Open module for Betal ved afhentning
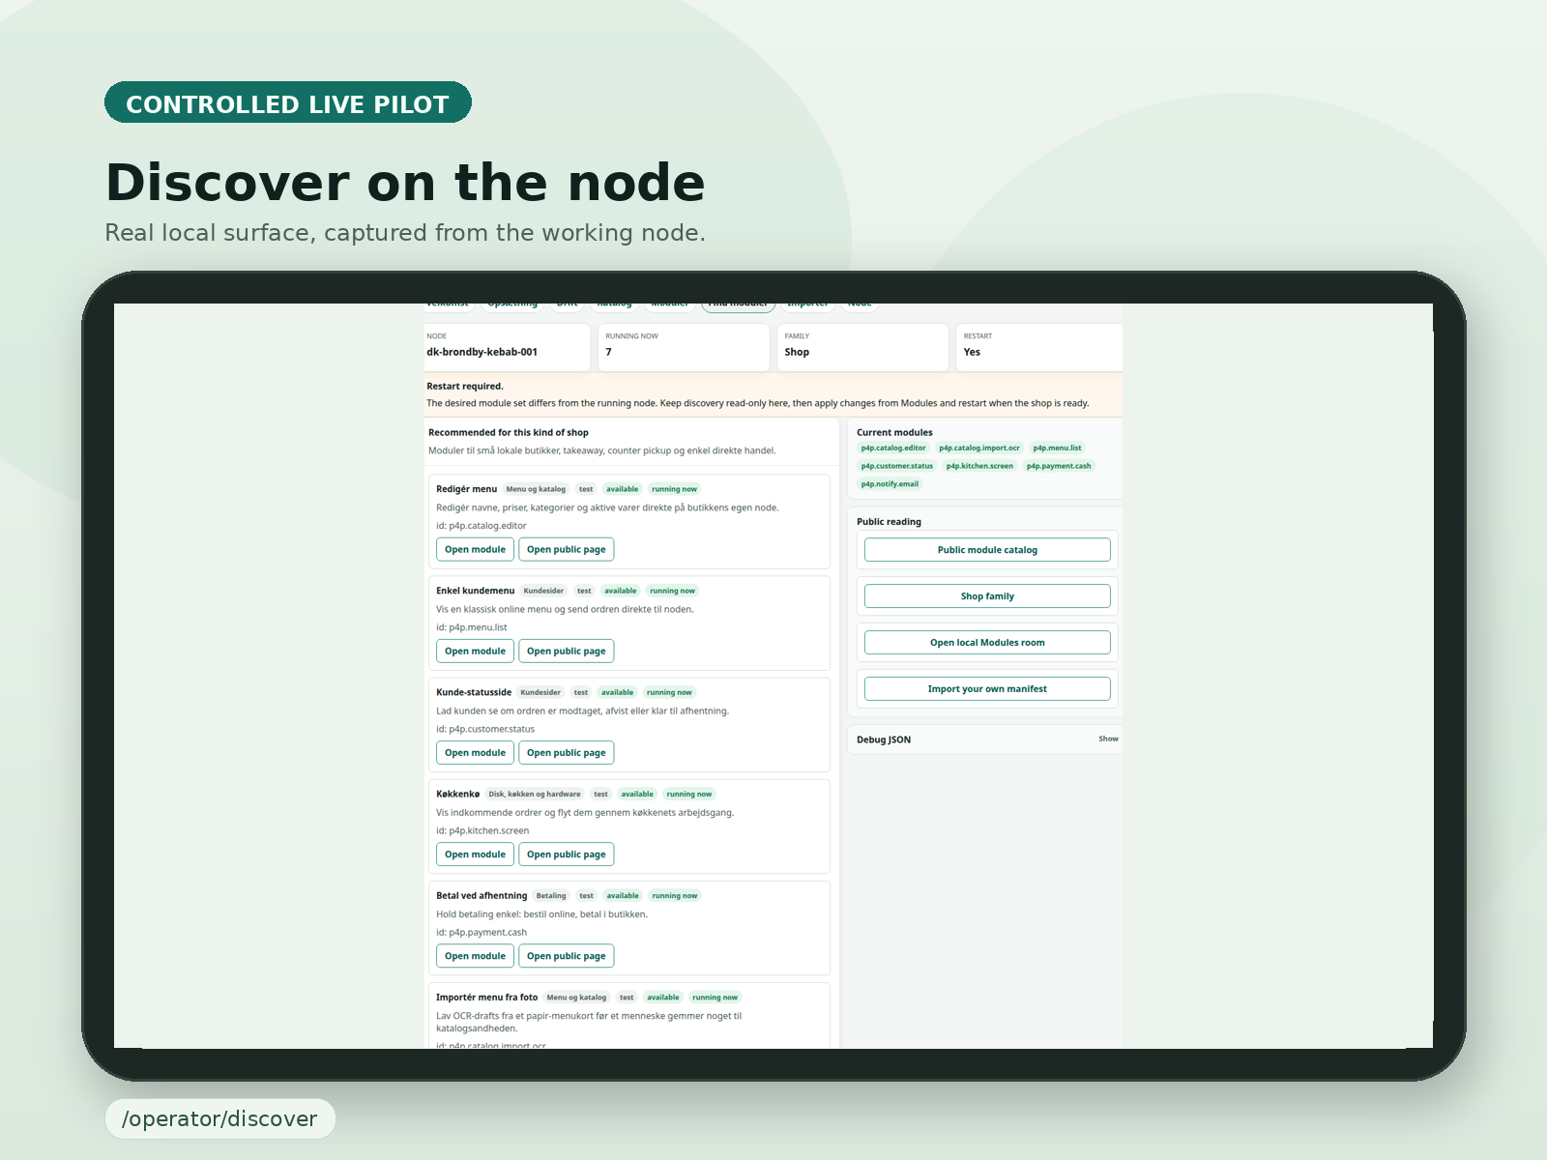1547x1160 pixels. pyautogui.click(x=475, y=955)
